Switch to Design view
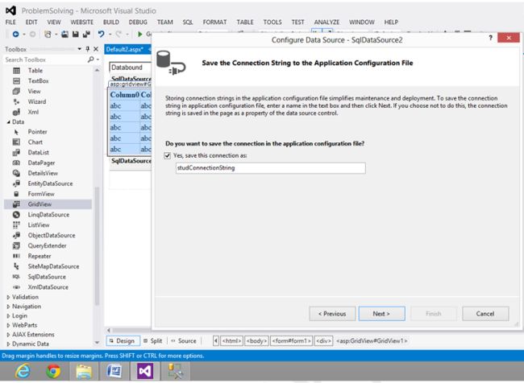Image resolution: width=524 pixels, height=383 pixels. click(x=123, y=341)
